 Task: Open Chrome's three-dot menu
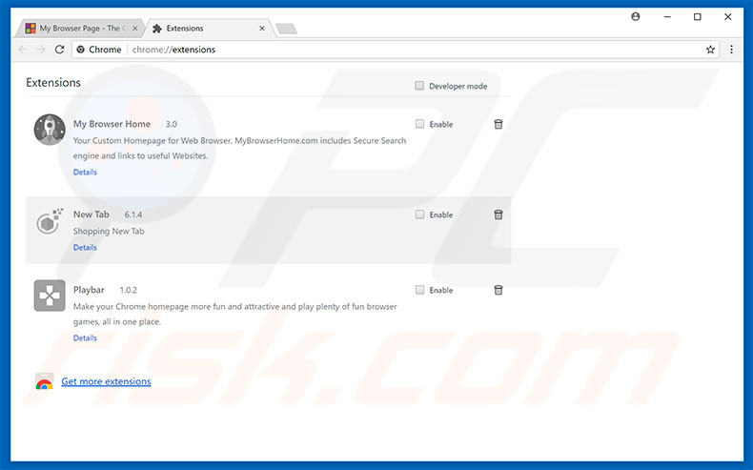point(731,50)
